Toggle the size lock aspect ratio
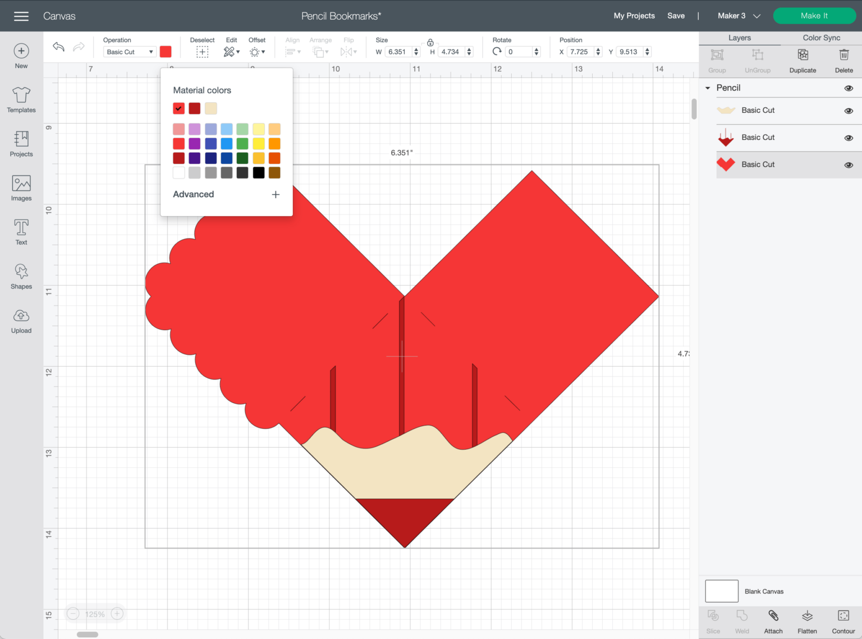The height and width of the screenshot is (639, 862). point(430,42)
